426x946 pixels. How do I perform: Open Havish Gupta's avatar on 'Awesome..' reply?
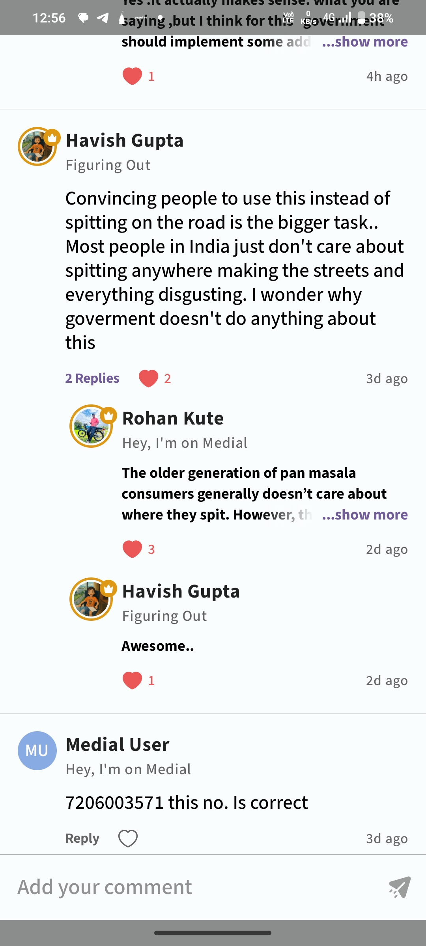[x=91, y=600]
